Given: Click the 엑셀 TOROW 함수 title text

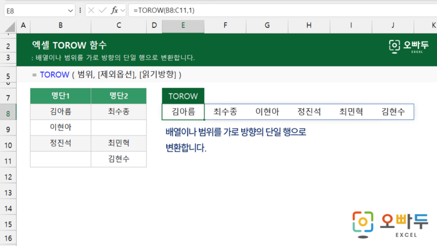Looking at the screenshot, I should (69, 45).
